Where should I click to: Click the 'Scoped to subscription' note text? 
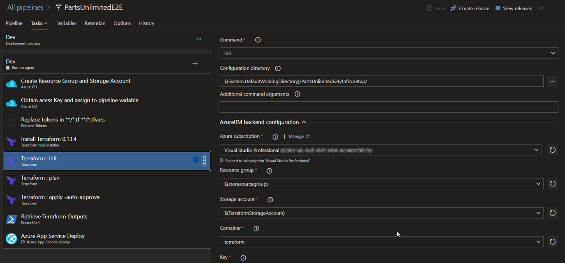pos(267,161)
